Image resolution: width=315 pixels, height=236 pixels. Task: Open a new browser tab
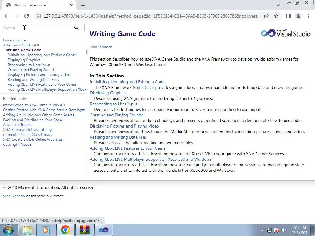[x=83, y=5]
